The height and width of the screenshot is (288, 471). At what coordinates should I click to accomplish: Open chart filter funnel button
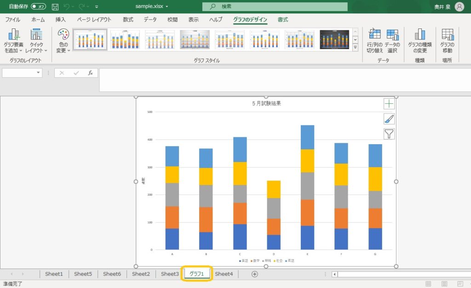point(389,134)
